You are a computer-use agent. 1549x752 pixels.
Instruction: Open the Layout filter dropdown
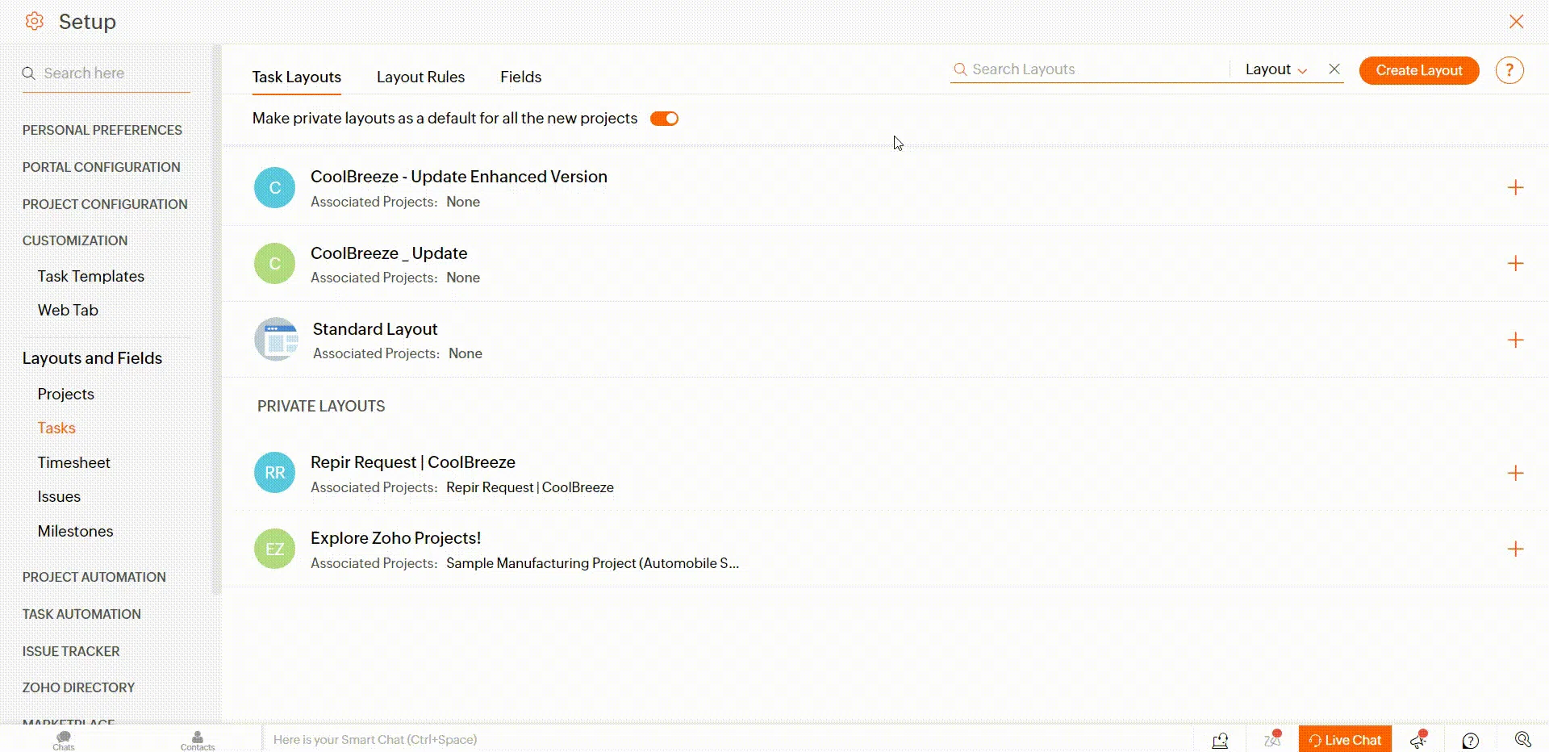1276,69
